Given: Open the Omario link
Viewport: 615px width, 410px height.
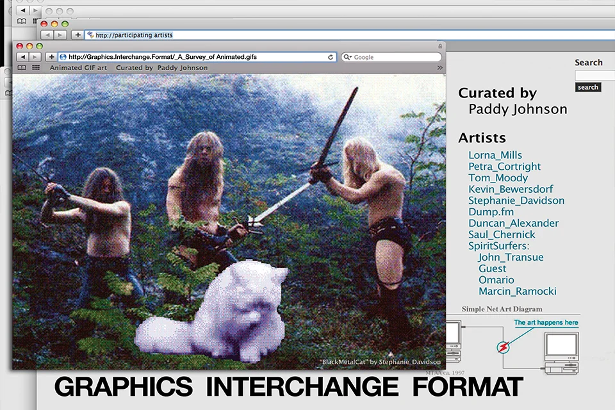Looking at the screenshot, I should [496, 280].
